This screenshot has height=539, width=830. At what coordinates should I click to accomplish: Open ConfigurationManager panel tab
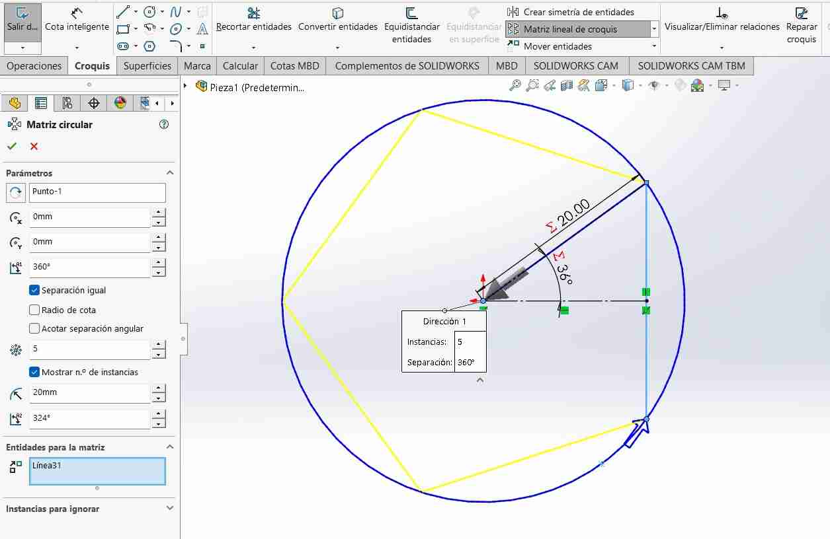point(67,103)
